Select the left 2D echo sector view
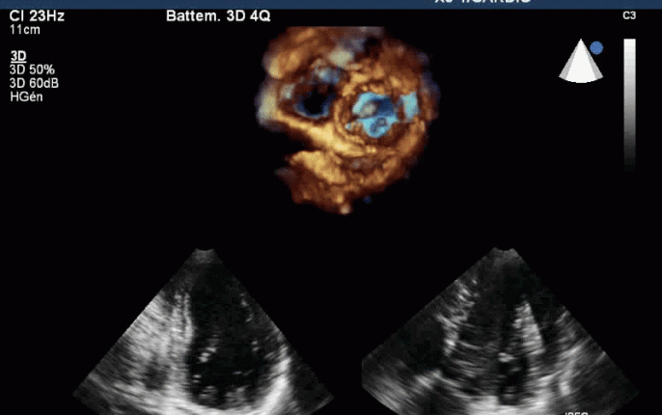This screenshot has width=662, height=415. 204,331
